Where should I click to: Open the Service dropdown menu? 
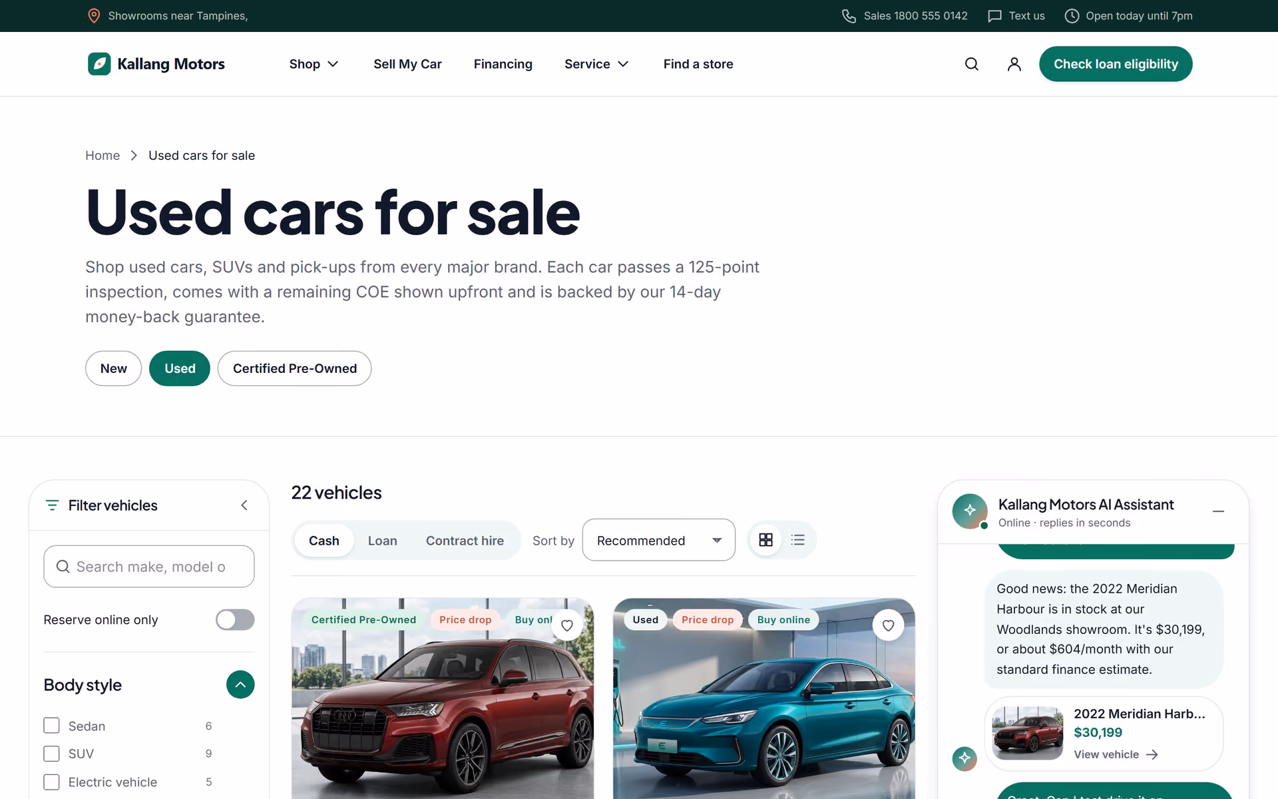(x=596, y=64)
